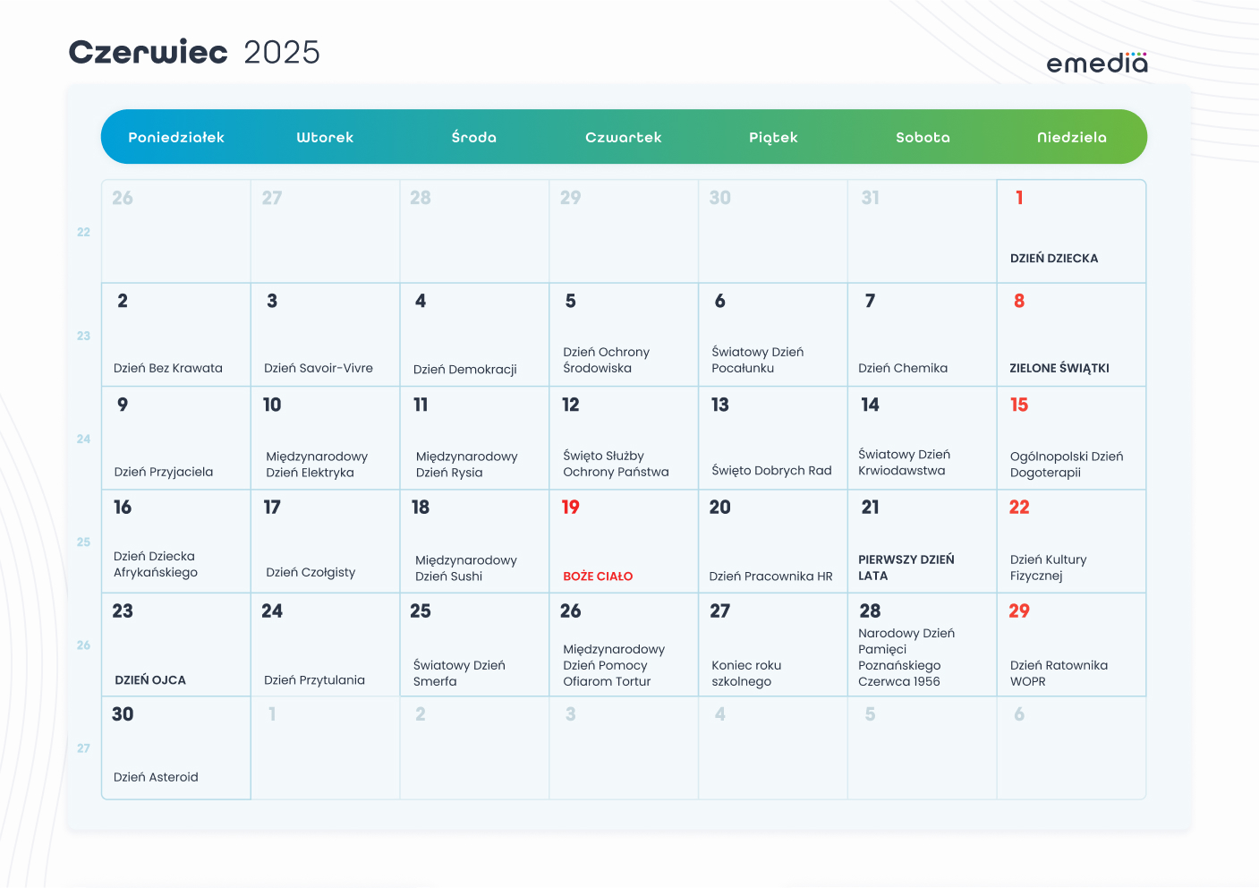Click the Święto Dobrych Rad event

771,471
